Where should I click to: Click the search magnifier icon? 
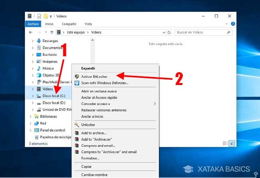229,32
